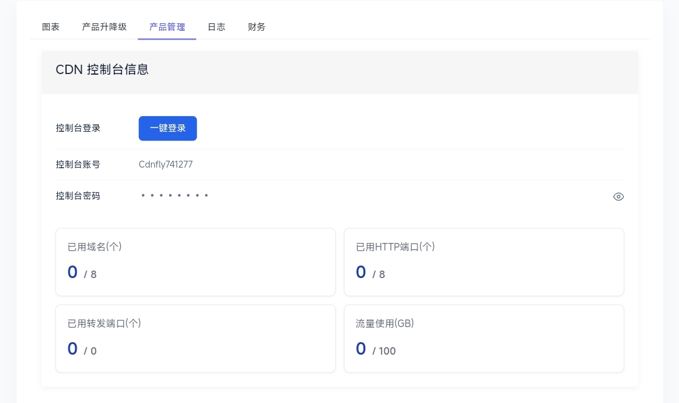Click the CDN 控制台信息 header
The height and width of the screenshot is (403, 679).
click(x=102, y=70)
